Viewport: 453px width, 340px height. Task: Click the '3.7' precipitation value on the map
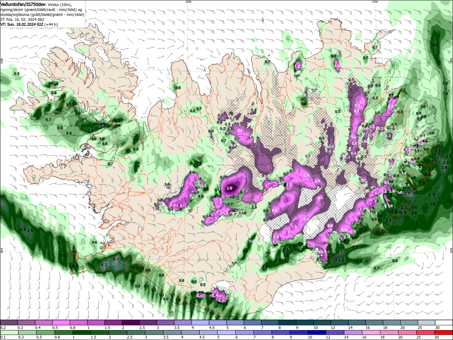coord(407,194)
